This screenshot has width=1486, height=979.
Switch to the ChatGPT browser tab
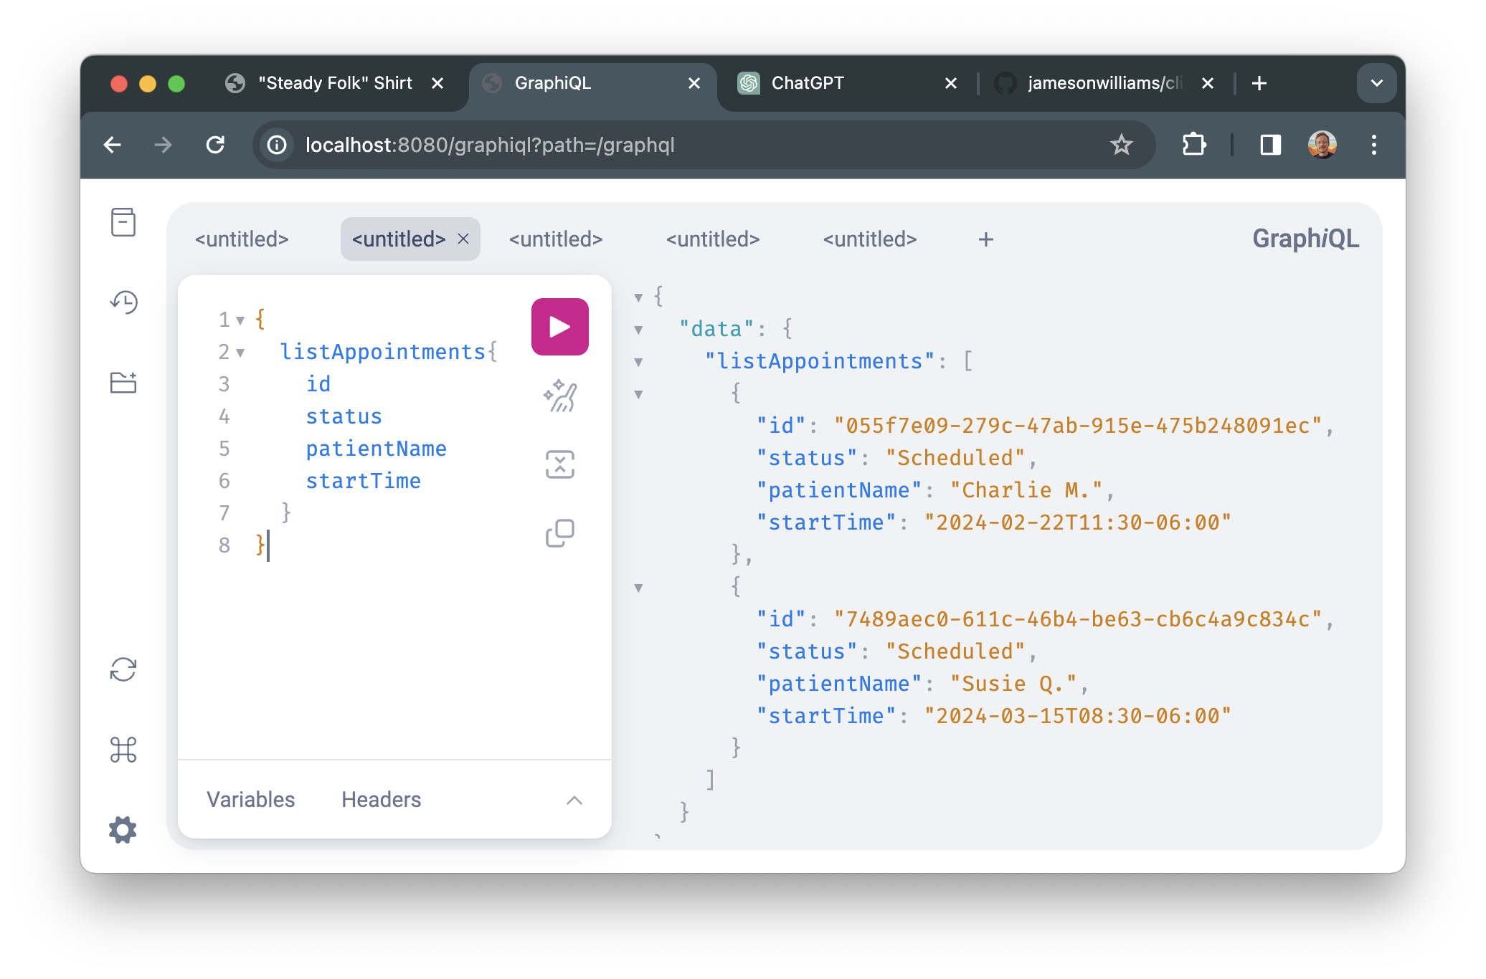click(x=807, y=83)
